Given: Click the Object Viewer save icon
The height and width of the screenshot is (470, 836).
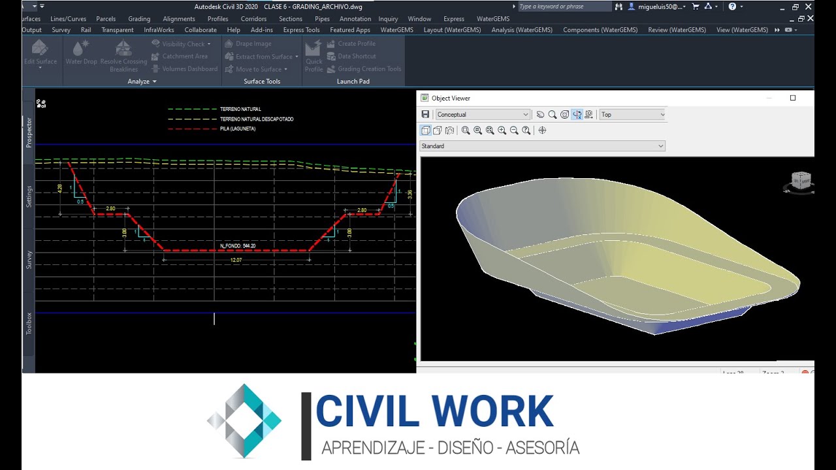Looking at the screenshot, I should [x=425, y=114].
